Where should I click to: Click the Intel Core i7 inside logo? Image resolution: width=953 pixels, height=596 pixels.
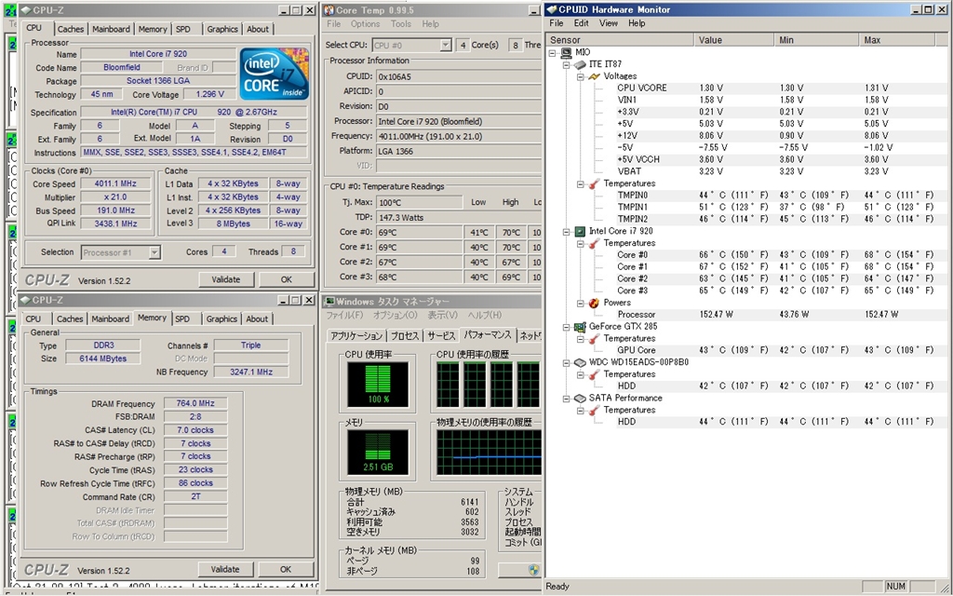tap(275, 74)
